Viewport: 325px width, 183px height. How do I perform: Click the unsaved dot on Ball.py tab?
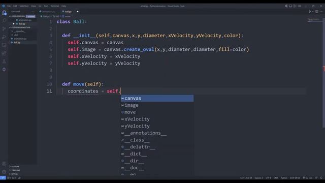pos(78,12)
